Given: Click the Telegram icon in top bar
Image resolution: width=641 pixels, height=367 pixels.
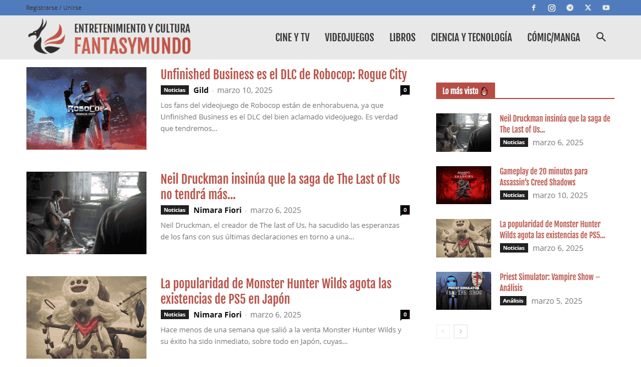Looking at the screenshot, I should [569, 8].
